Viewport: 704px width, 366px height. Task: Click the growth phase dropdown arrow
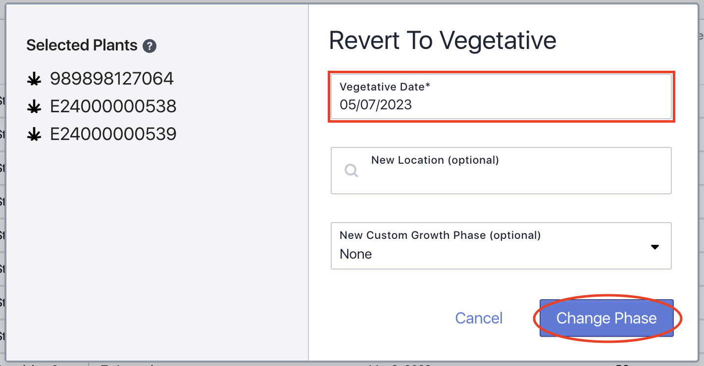coord(655,246)
